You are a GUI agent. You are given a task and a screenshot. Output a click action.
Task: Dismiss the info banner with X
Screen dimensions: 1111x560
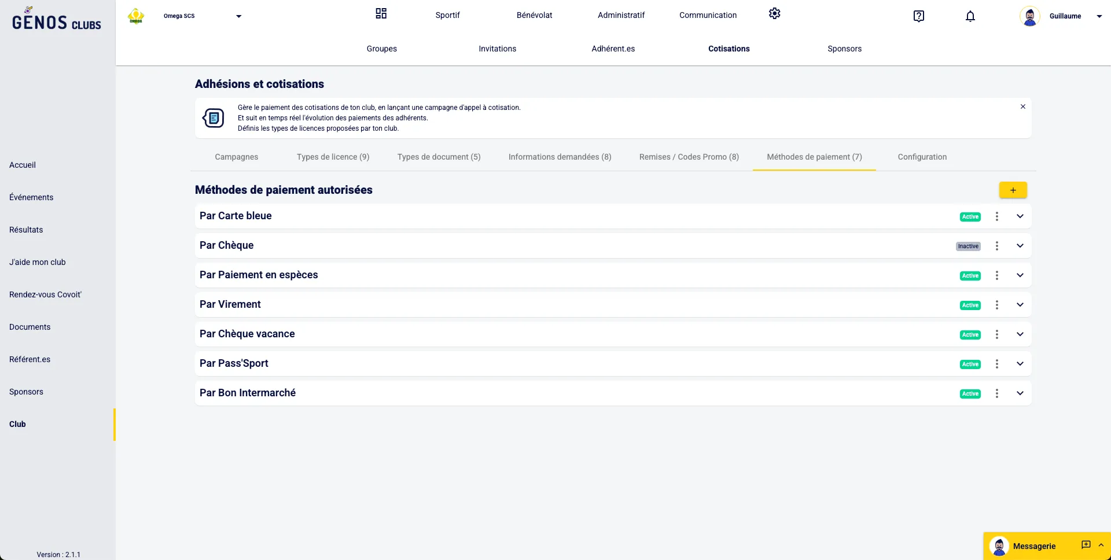(x=1022, y=107)
